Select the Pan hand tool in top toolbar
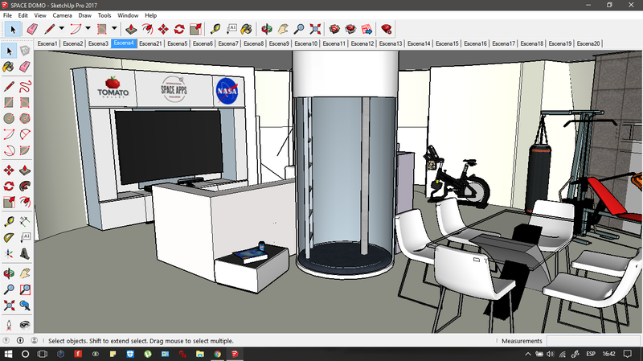The height and width of the screenshot is (361, 643). click(x=284, y=29)
